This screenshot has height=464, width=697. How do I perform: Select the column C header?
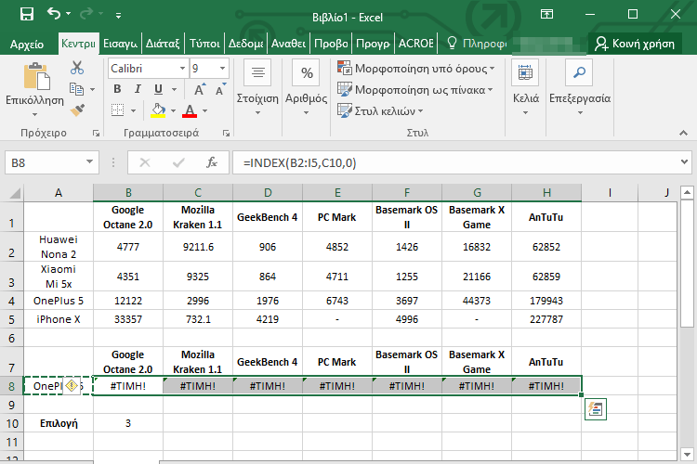tap(198, 193)
